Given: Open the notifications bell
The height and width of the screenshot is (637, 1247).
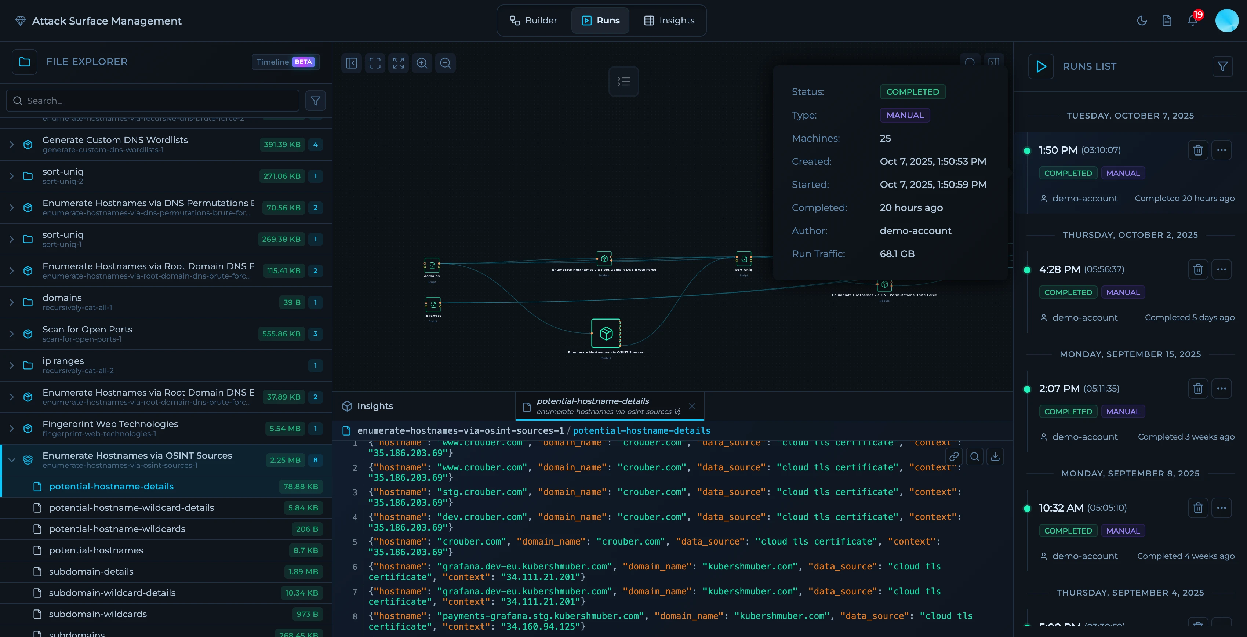Looking at the screenshot, I should pos(1192,21).
